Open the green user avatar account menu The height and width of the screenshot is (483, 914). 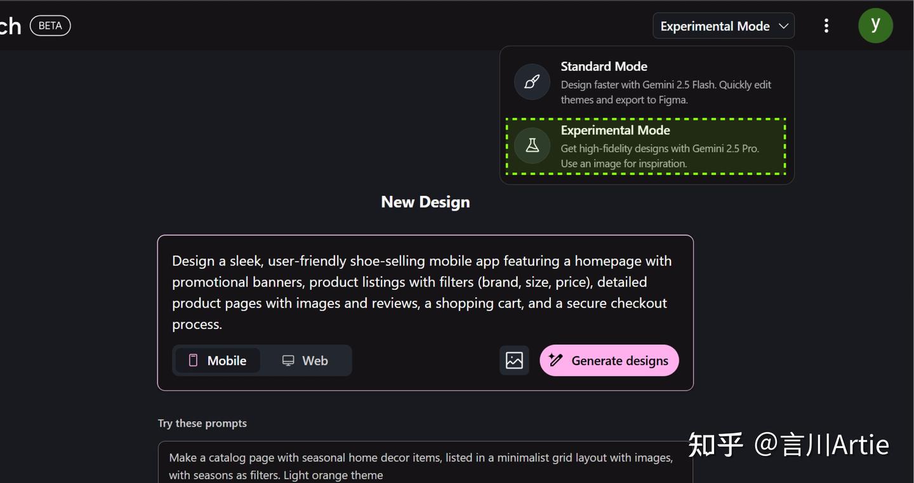(x=875, y=25)
